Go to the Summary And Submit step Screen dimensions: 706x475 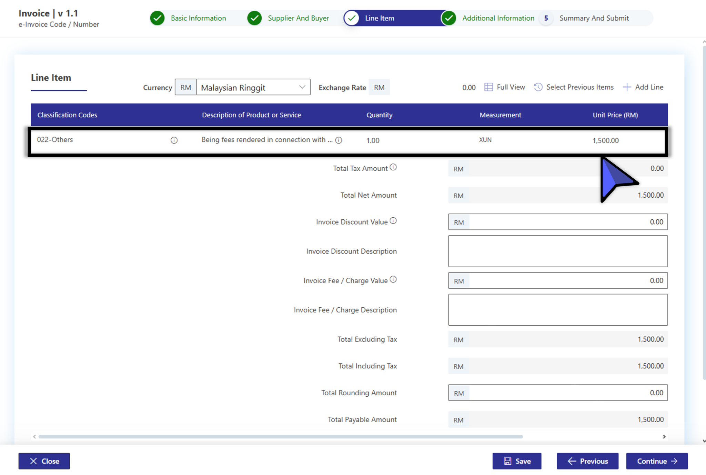tap(594, 18)
